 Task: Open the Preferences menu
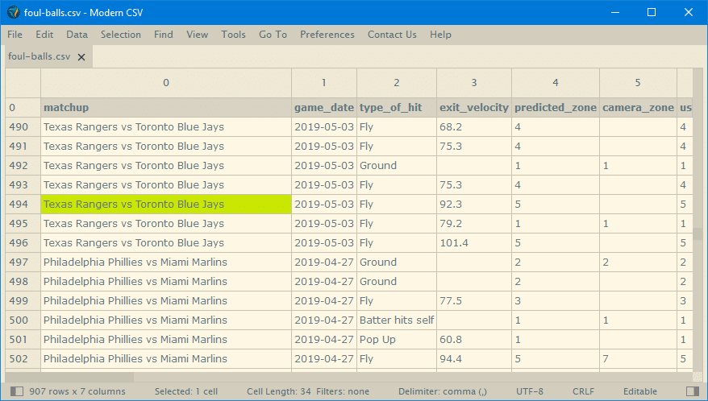point(327,35)
